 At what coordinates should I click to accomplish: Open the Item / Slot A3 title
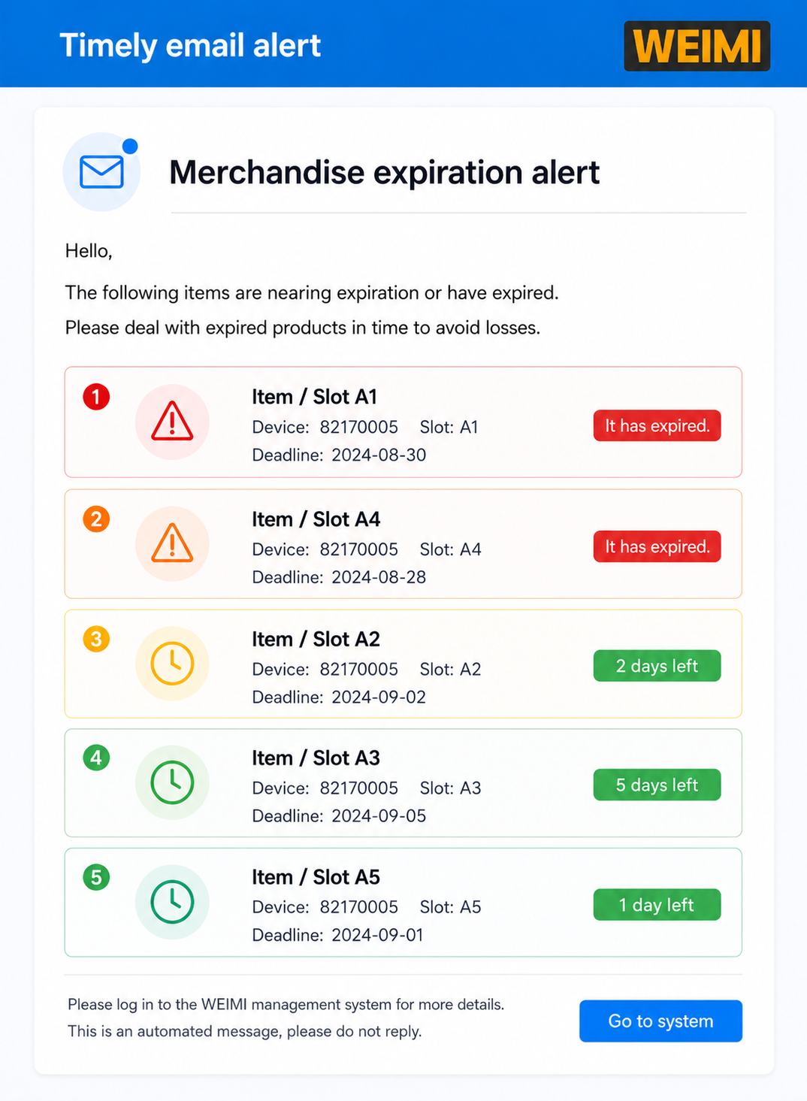316,758
